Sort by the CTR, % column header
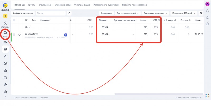 [x=156, y=20]
